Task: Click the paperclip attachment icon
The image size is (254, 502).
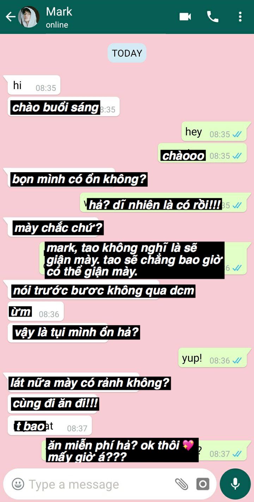Action: [181, 484]
